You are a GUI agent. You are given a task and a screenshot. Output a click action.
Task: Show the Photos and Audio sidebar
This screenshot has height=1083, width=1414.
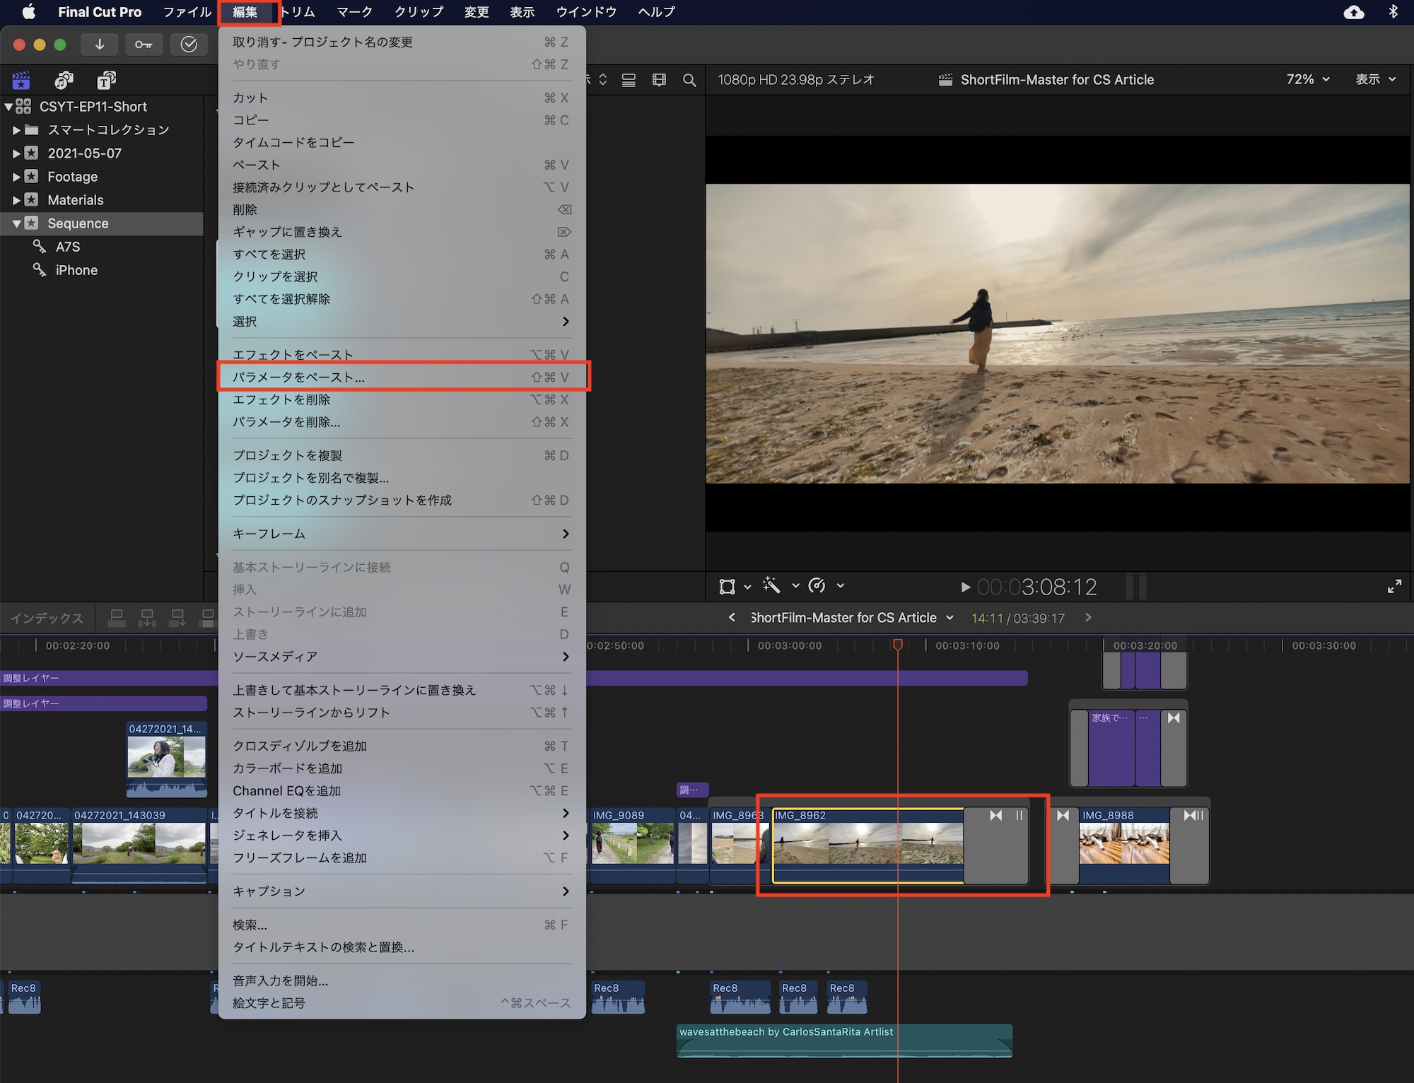coord(64,80)
